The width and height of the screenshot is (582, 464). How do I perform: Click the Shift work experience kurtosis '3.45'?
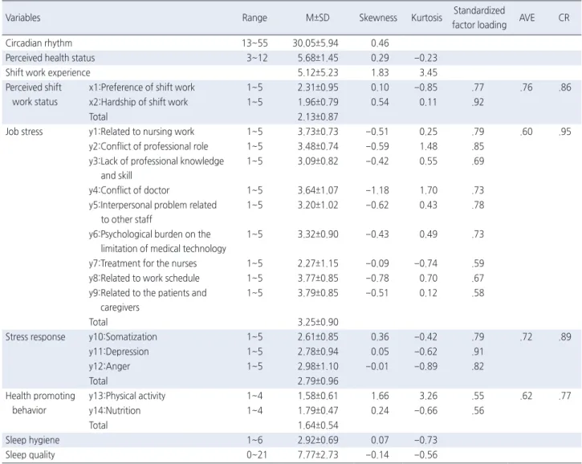(x=429, y=72)
